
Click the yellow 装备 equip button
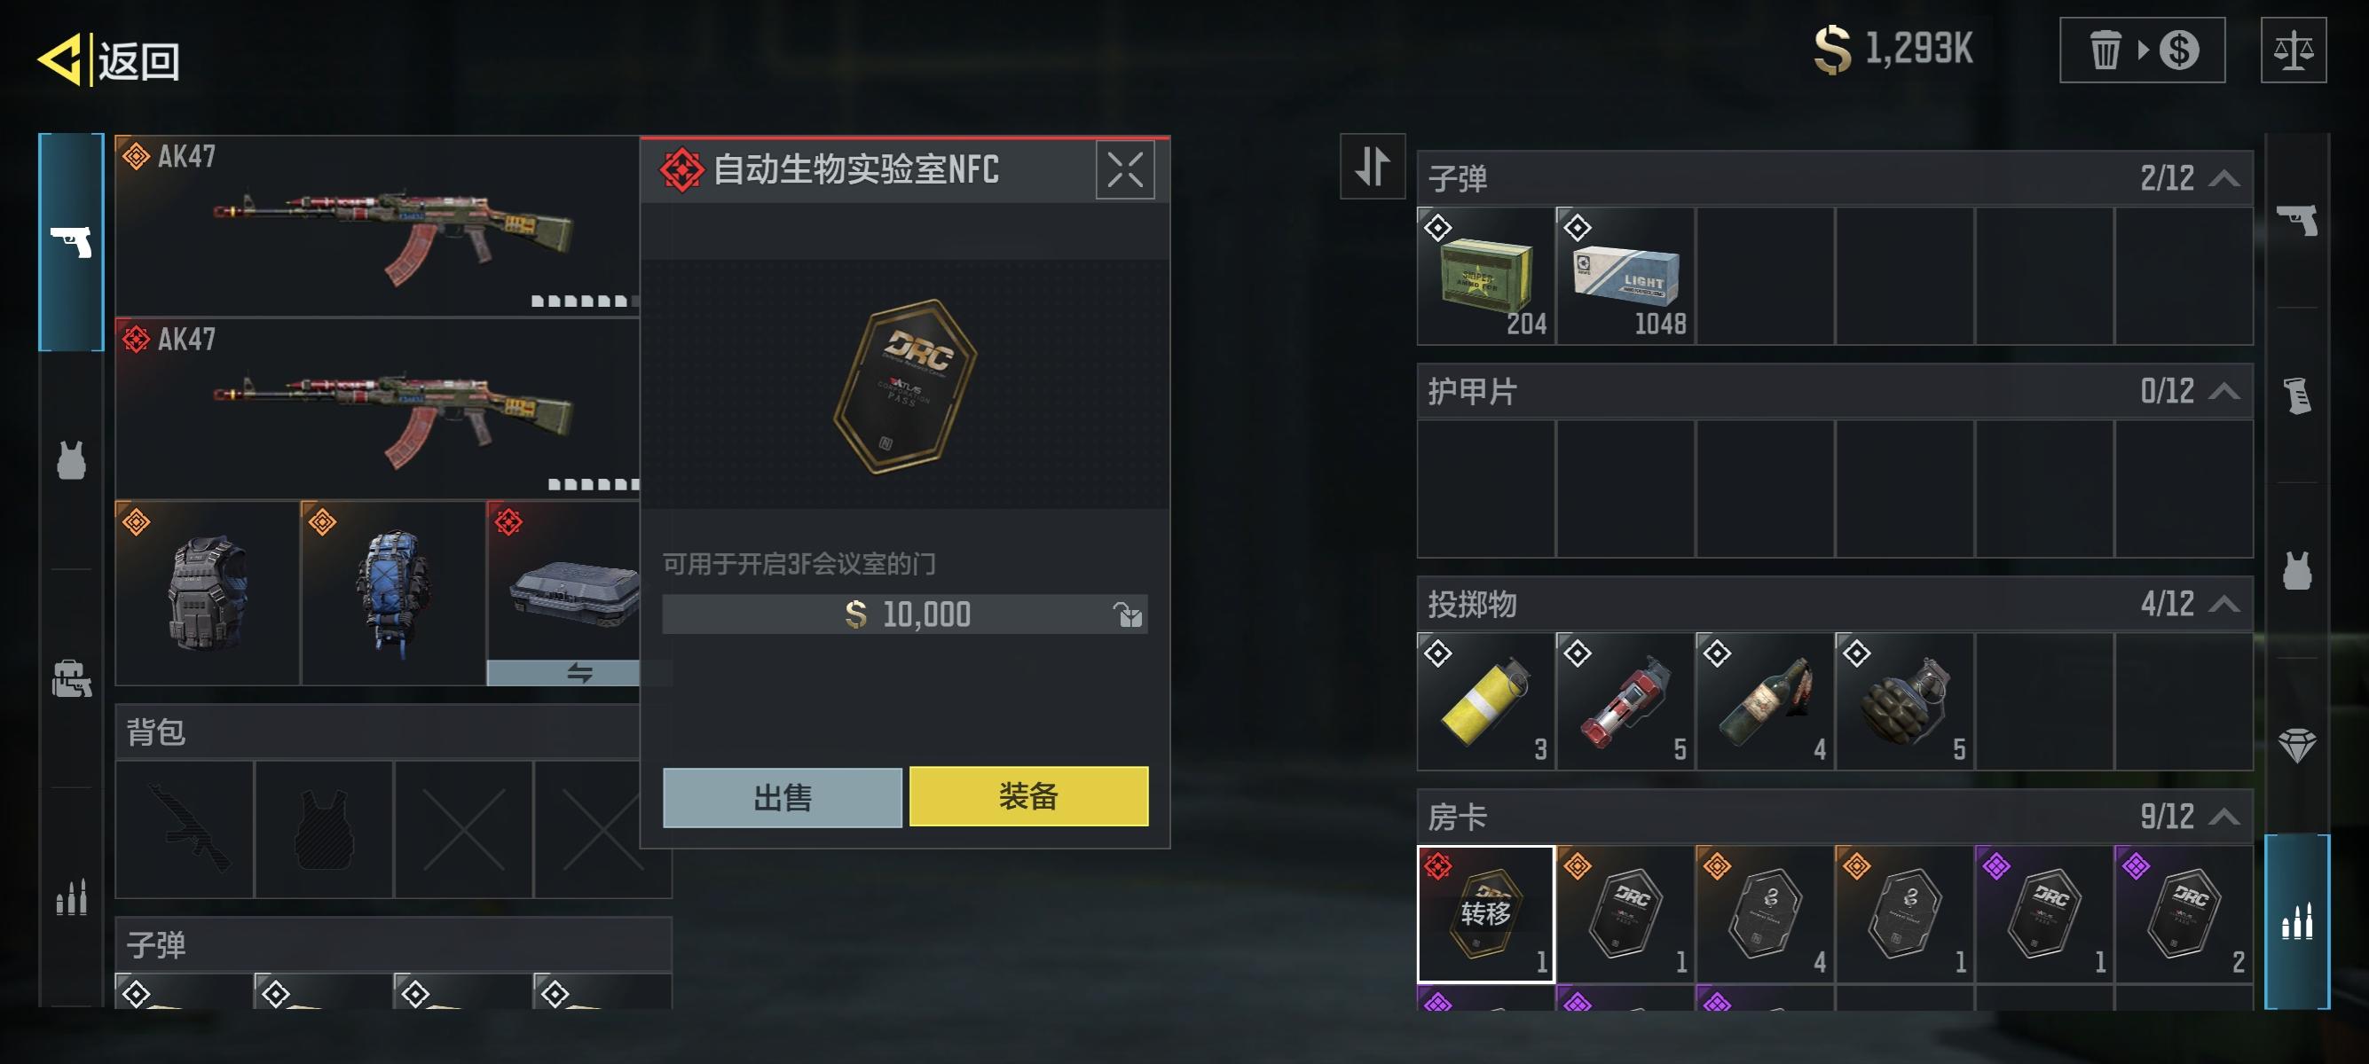(1028, 796)
